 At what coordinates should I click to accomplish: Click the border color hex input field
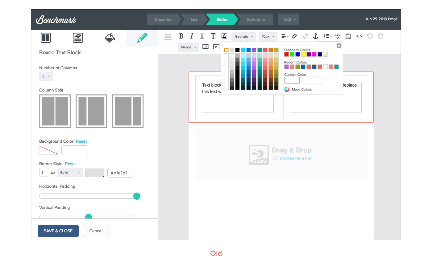tap(121, 173)
